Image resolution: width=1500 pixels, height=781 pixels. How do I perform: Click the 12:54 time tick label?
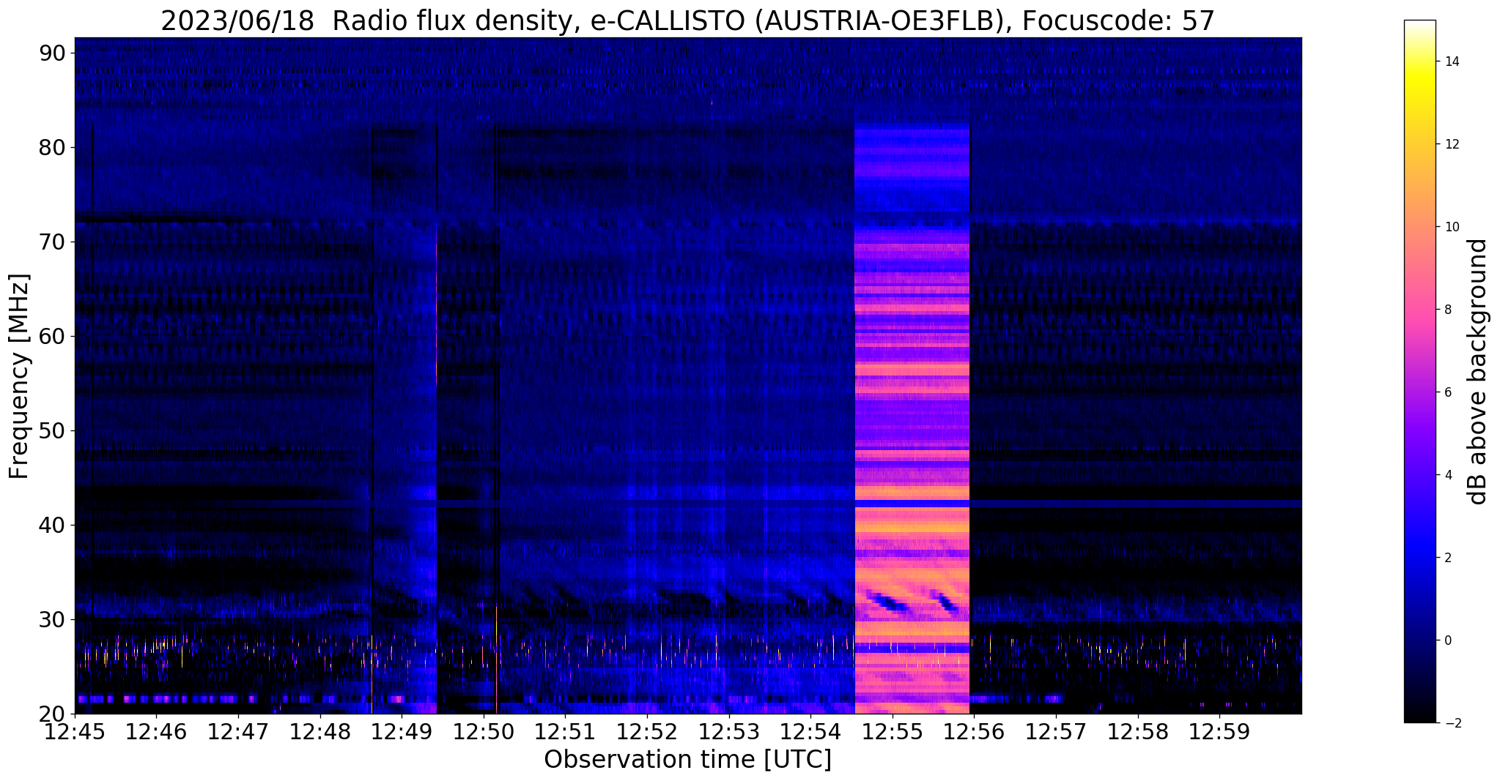(x=810, y=732)
